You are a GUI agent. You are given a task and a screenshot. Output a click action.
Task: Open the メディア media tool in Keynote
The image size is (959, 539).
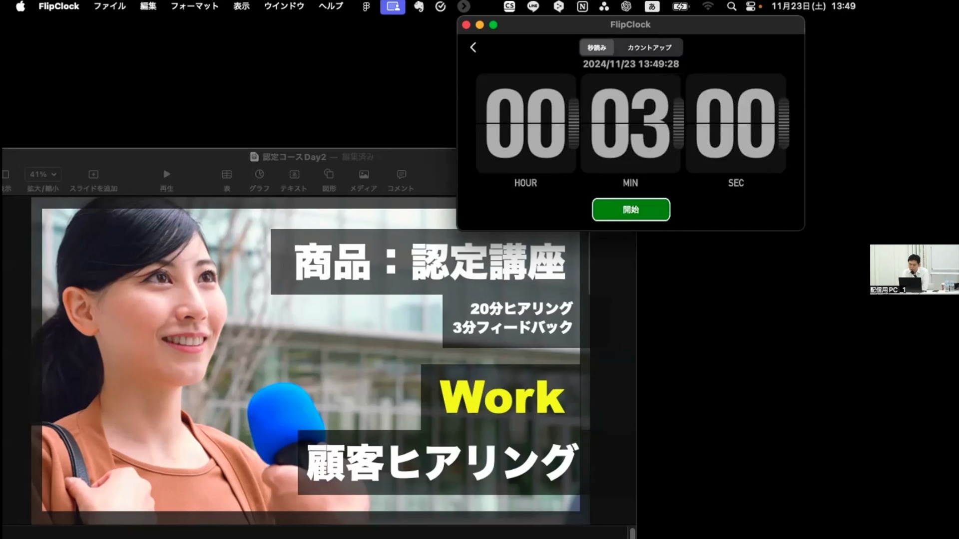pyautogui.click(x=364, y=174)
